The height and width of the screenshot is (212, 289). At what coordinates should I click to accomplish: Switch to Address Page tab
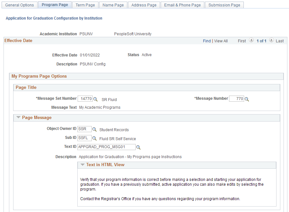click(144, 5)
